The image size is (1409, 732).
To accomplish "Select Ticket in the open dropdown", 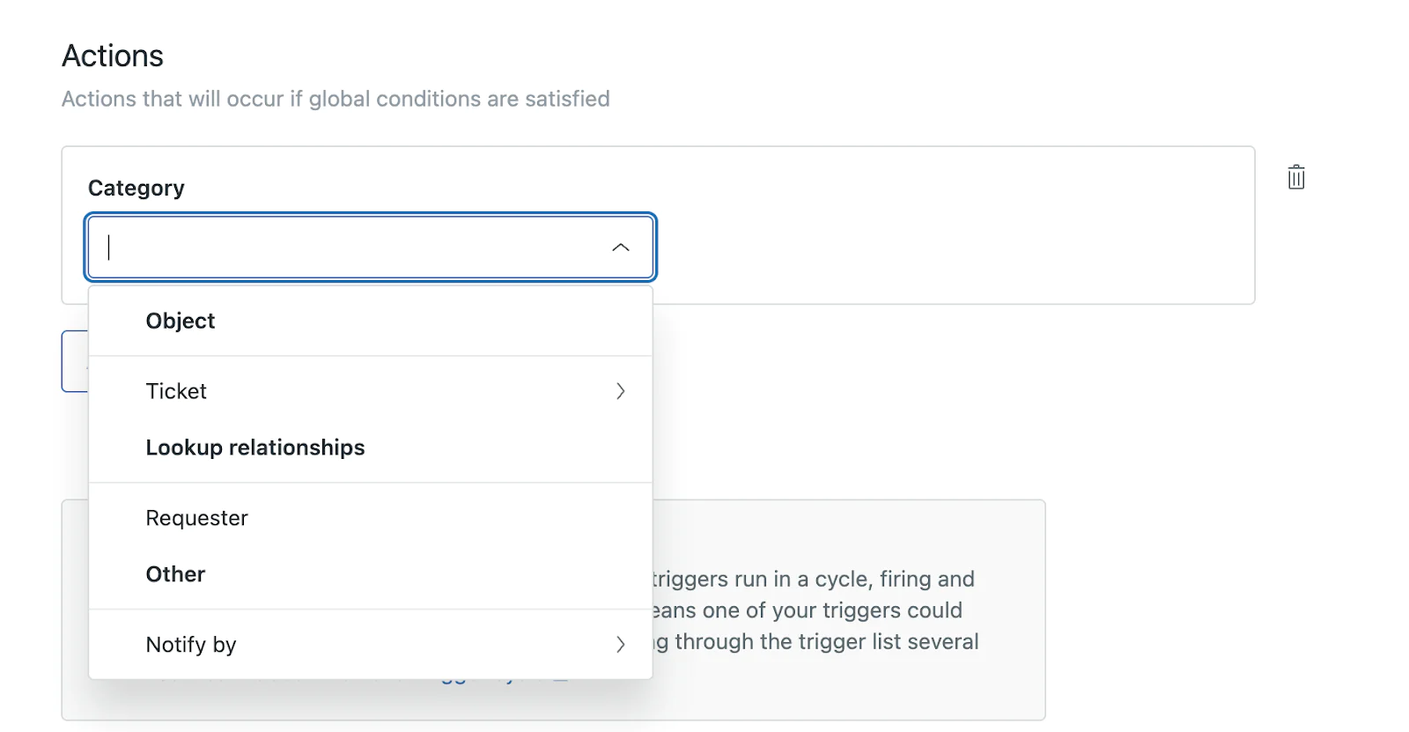I will click(x=176, y=391).
